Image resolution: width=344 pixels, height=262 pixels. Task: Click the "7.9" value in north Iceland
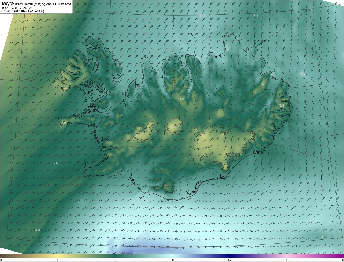[190, 89]
